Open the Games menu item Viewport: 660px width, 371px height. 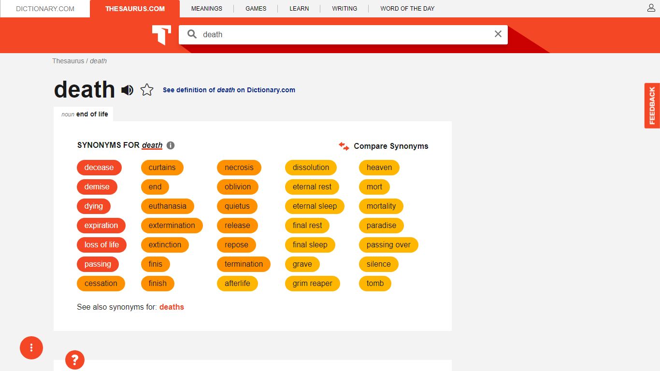tap(256, 9)
